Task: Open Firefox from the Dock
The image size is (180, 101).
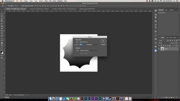Action: point(71,98)
